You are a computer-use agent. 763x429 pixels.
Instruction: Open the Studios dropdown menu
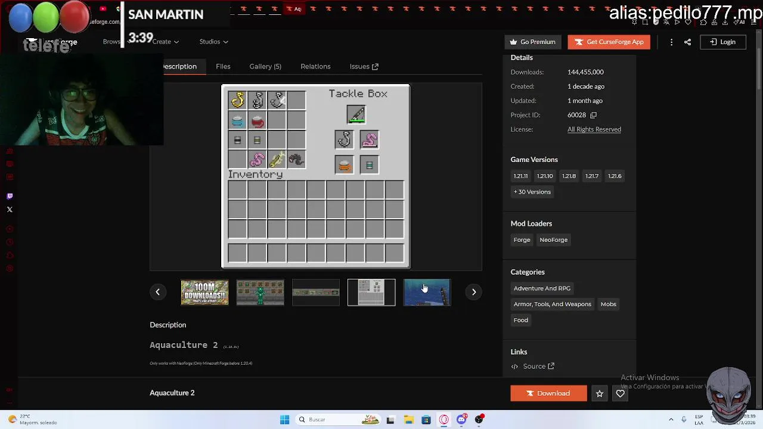point(214,42)
